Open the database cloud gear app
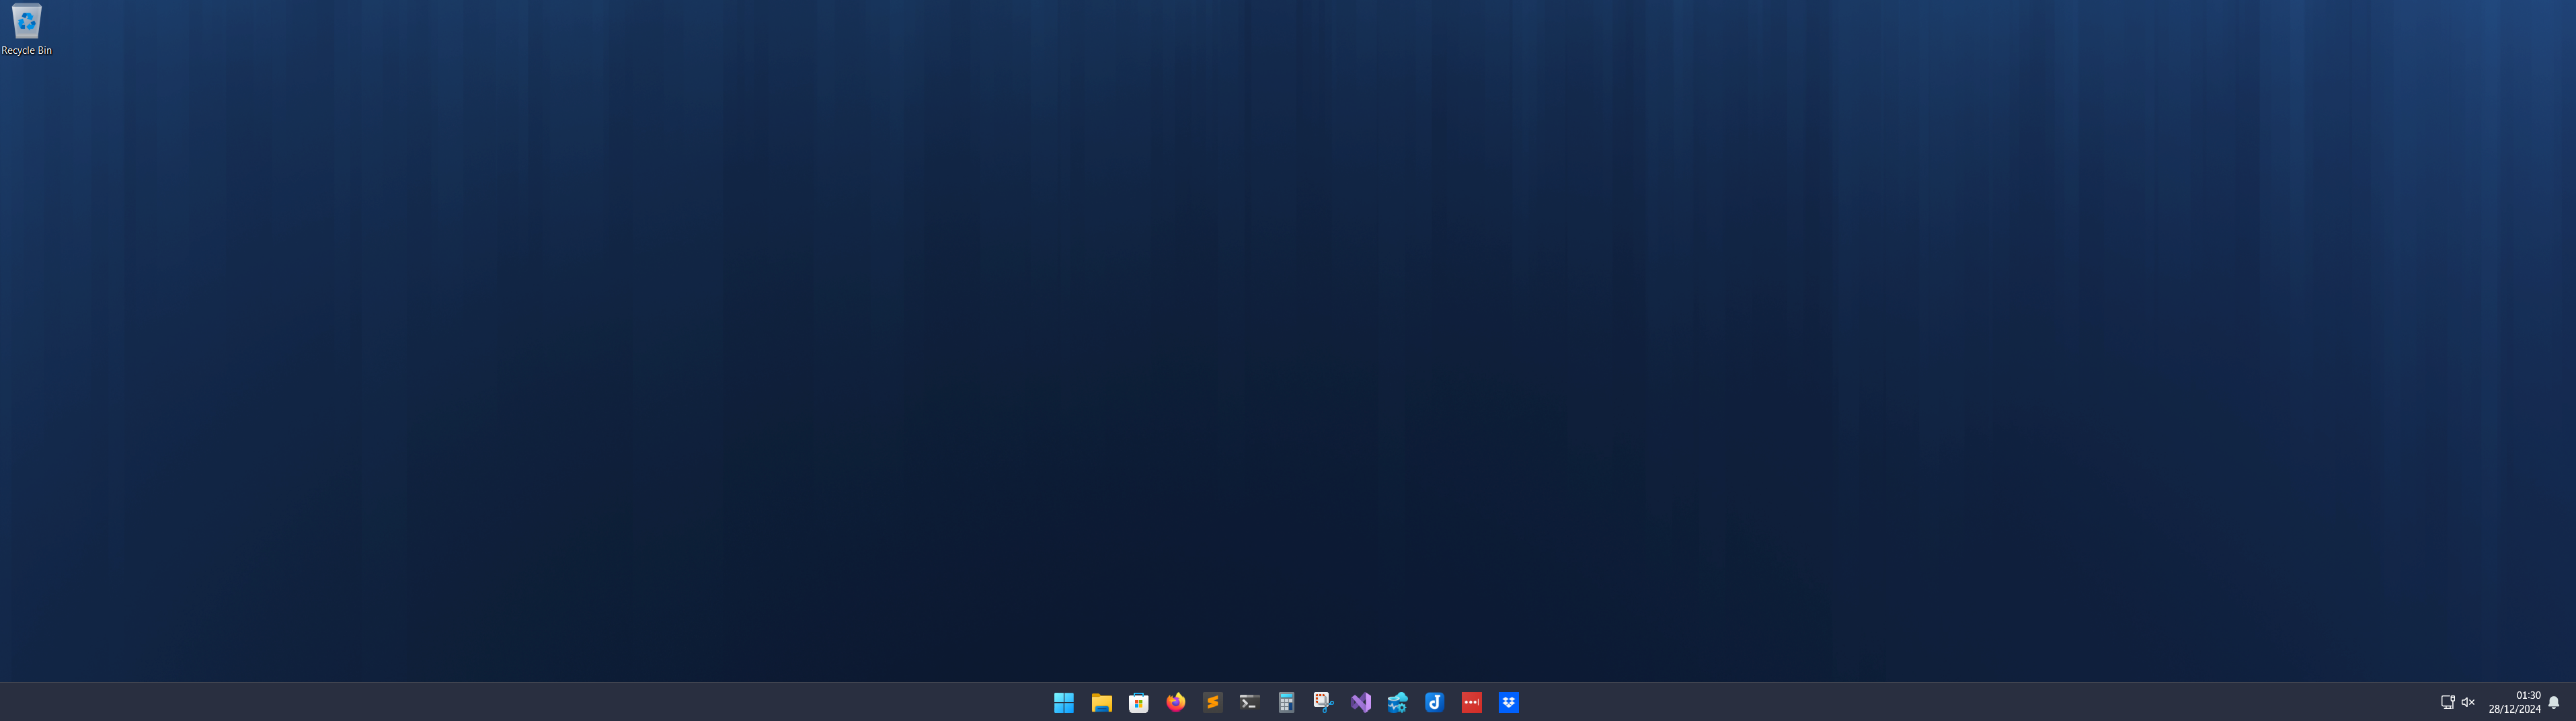2576x721 pixels. (x=1397, y=702)
